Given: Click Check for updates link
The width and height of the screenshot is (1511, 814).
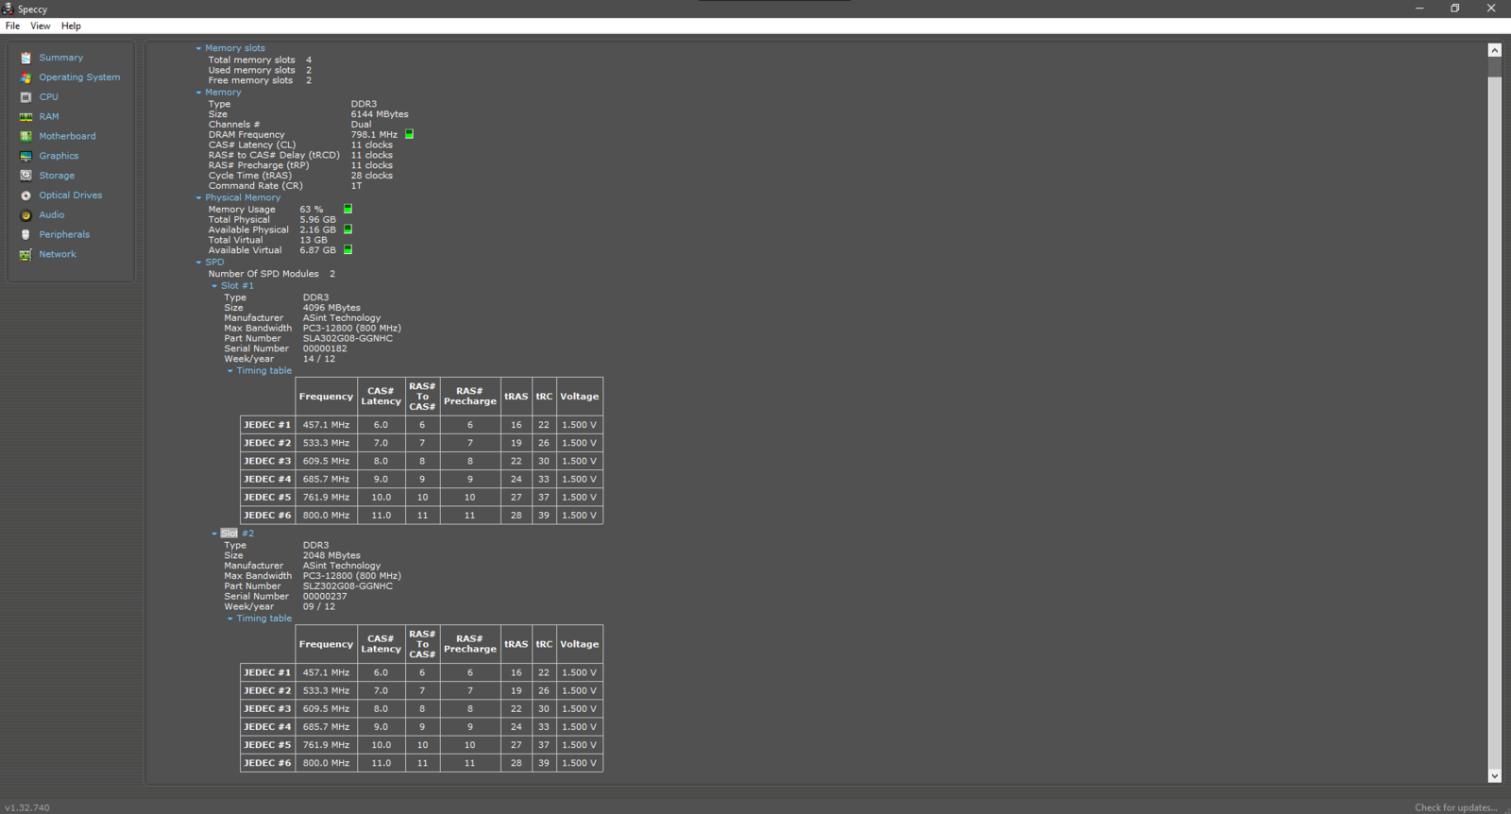Looking at the screenshot, I should [x=1455, y=807].
